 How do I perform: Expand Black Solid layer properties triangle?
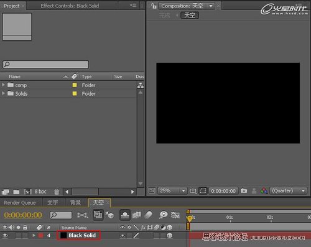[x=34, y=235]
